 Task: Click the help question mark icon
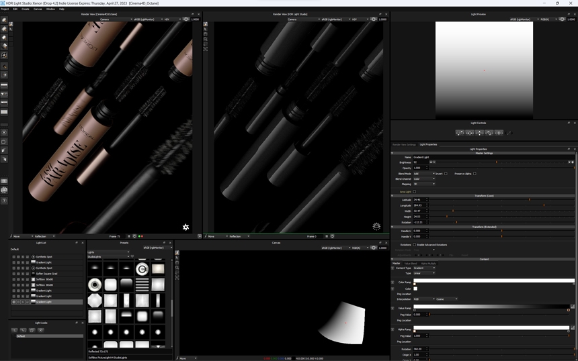point(4,201)
